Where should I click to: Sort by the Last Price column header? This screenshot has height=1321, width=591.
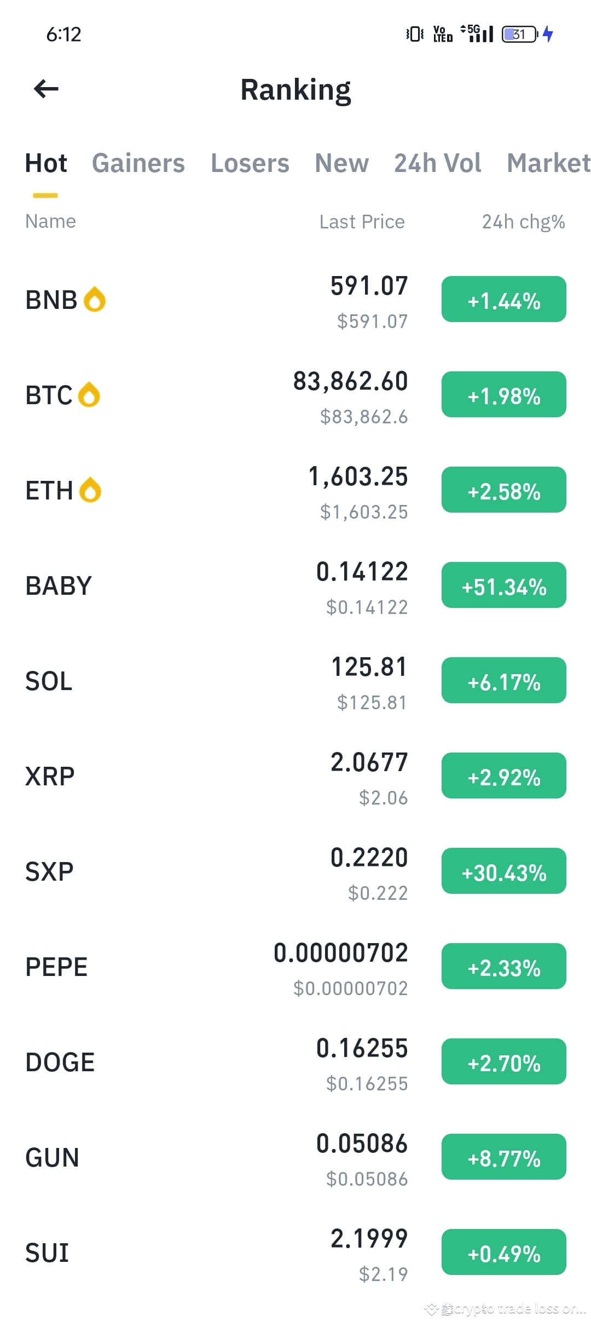click(x=362, y=222)
